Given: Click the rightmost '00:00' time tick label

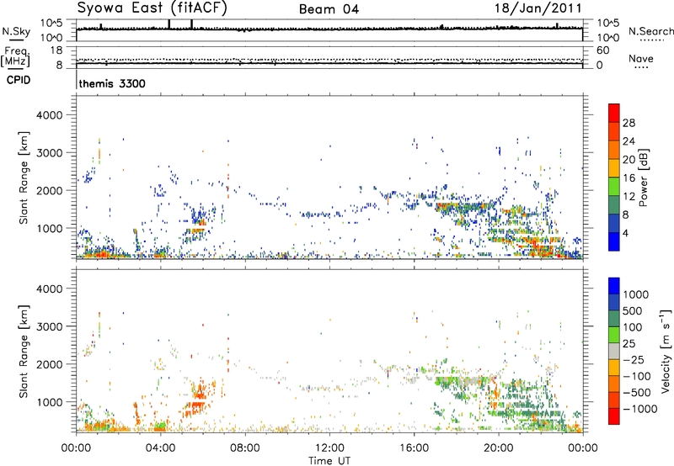Looking at the screenshot, I should (582, 448).
